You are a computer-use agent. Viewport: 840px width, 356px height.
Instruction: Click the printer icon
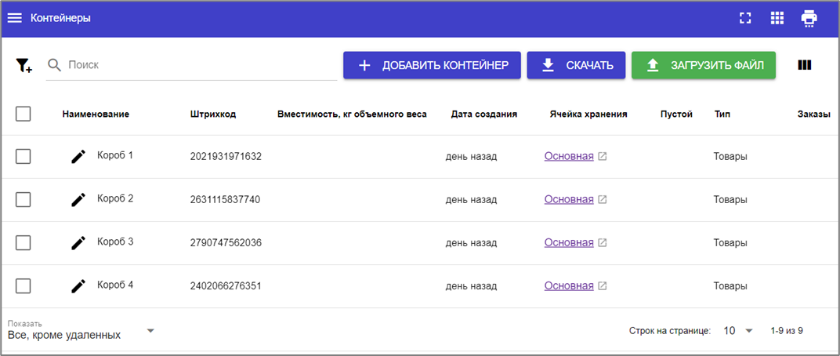(x=809, y=18)
